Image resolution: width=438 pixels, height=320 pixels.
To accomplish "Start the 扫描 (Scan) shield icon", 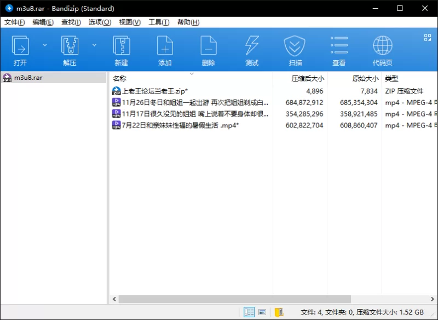I will [x=295, y=45].
